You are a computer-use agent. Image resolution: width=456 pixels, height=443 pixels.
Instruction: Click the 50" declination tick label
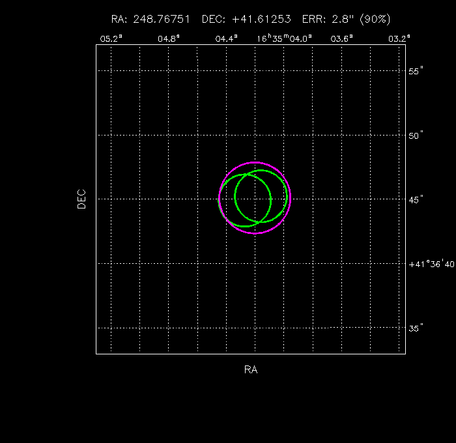(x=416, y=136)
